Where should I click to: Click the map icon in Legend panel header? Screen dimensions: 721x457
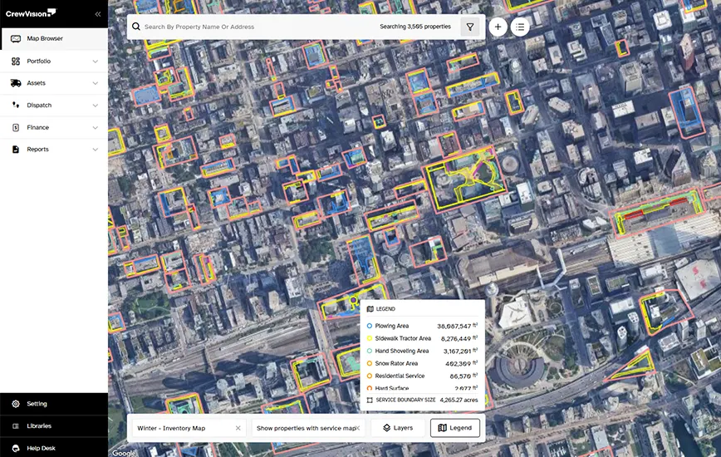point(370,309)
